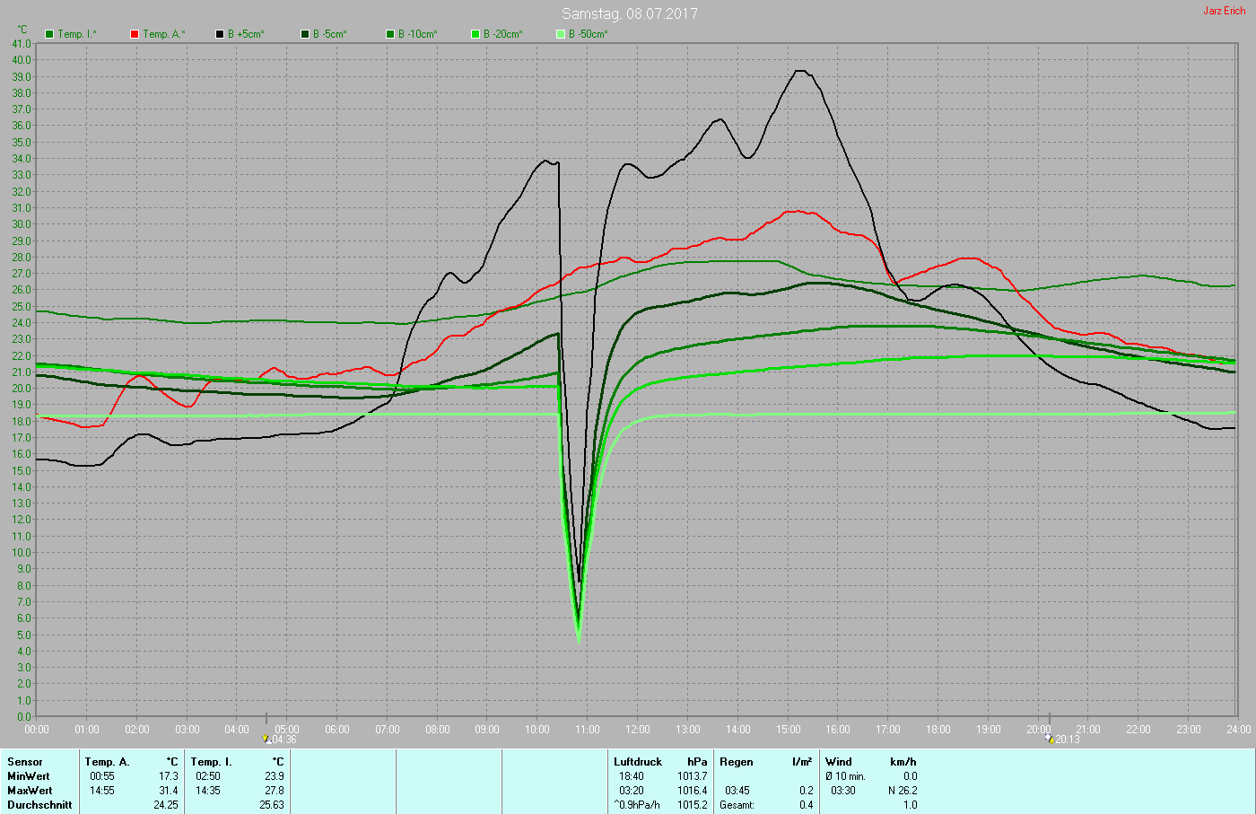Toggle the B -5cm legend series
1256x814 pixels.
[329, 34]
